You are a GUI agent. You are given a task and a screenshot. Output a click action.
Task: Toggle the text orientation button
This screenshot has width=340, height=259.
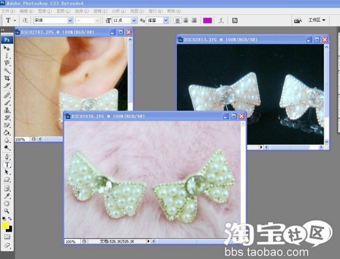(25, 21)
